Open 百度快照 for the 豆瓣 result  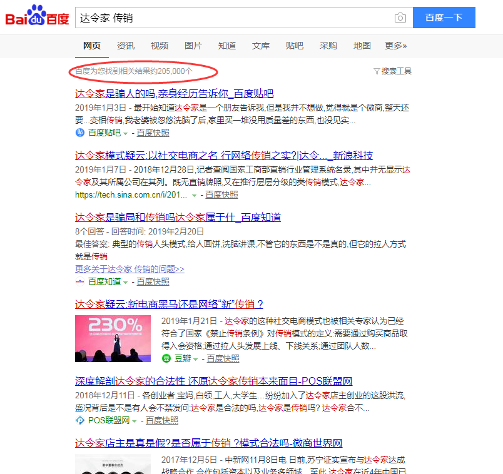click(223, 358)
